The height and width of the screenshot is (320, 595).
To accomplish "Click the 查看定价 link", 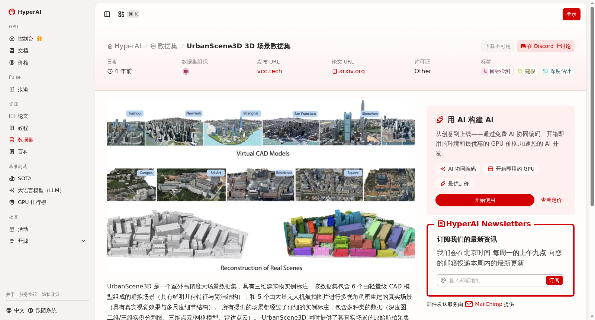I will 551,200.
